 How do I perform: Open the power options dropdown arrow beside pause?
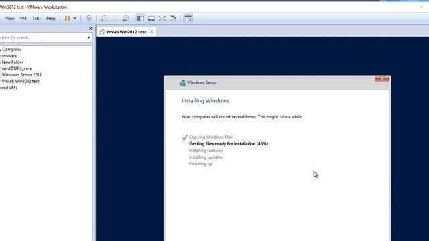[74, 19]
